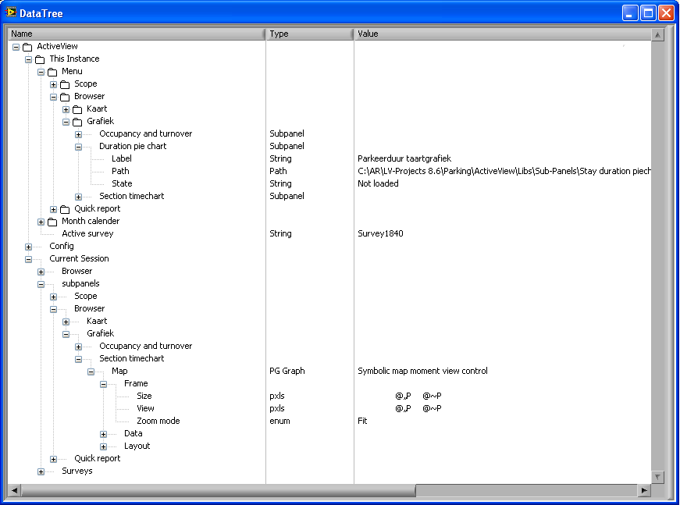Viewport: 680px width, 505px height.
Task: Minimize the DataTree window
Action: [630, 13]
